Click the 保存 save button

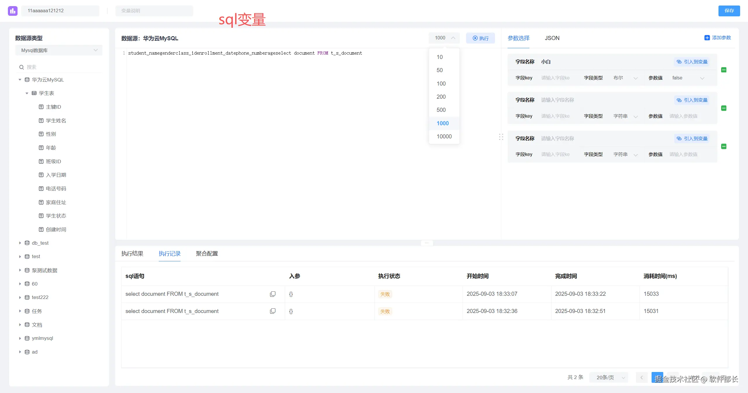pos(729,11)
